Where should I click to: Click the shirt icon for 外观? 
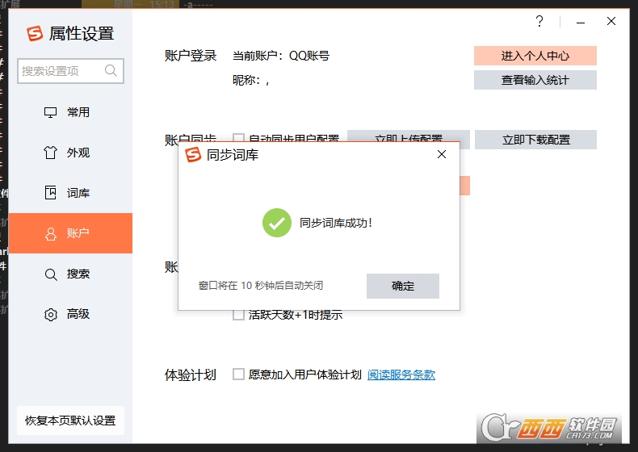(x=50, y=153)
